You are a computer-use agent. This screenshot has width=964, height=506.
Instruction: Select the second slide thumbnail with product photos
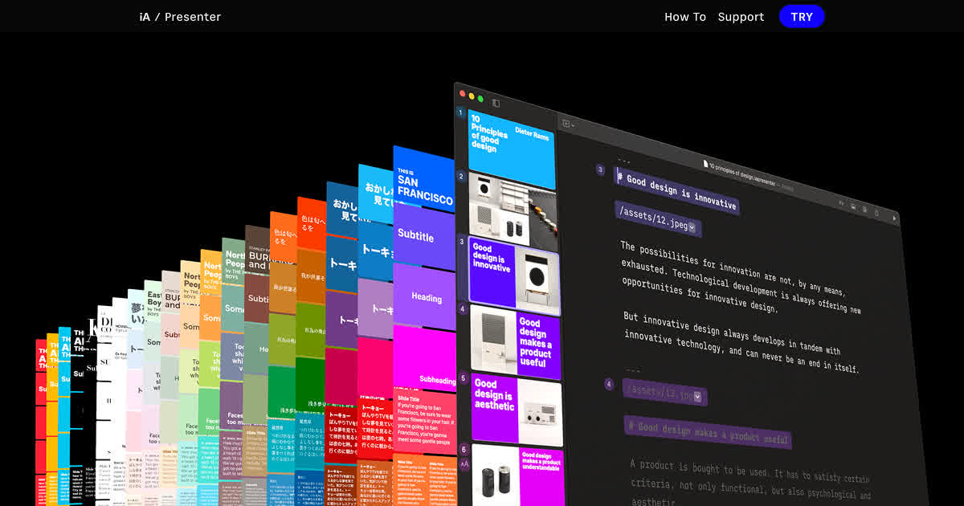(x=512, y=209)
